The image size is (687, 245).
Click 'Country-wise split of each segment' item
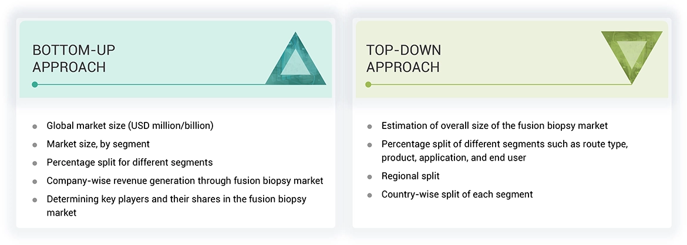coord(457,194)
